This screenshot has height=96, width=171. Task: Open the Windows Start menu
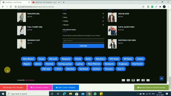pos(3,94)
